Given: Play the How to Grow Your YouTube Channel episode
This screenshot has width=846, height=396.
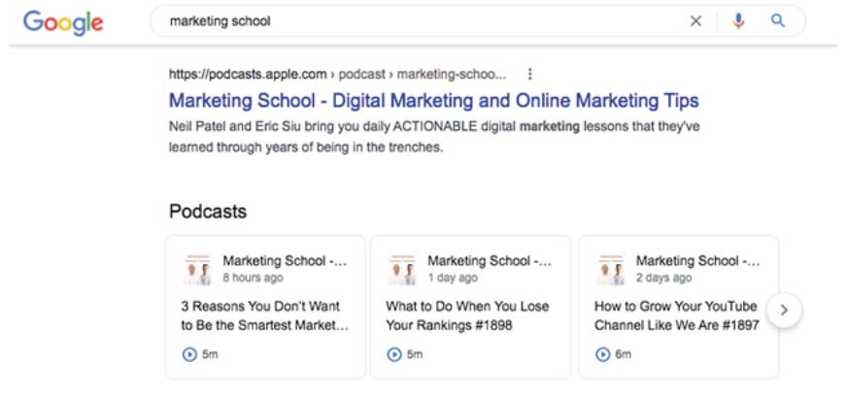Looking at the screenshot, I should (602, 354).
